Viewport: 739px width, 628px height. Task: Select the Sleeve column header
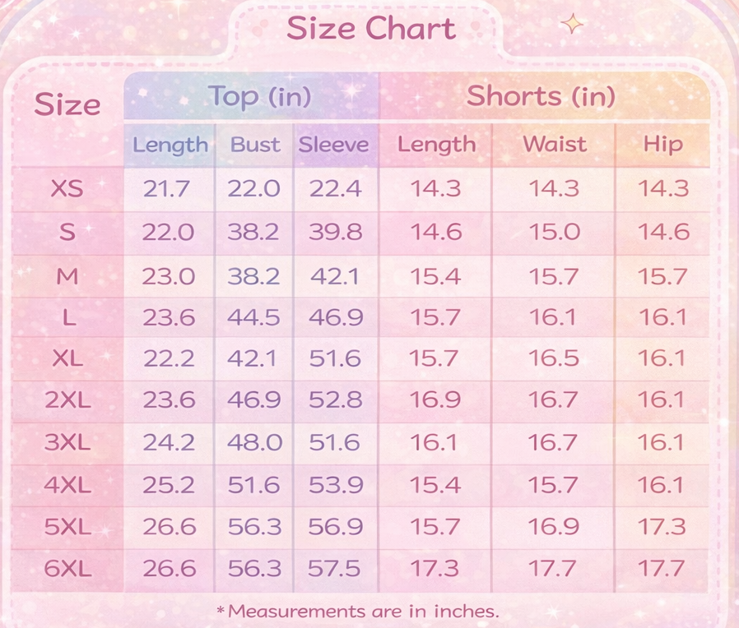pos(333,145)
